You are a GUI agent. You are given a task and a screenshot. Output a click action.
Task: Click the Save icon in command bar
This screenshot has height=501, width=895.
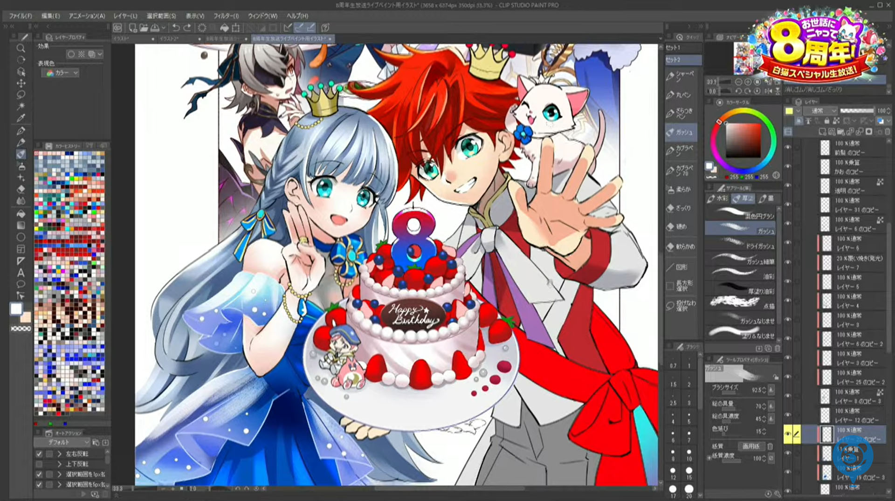(x=155, y=28)
